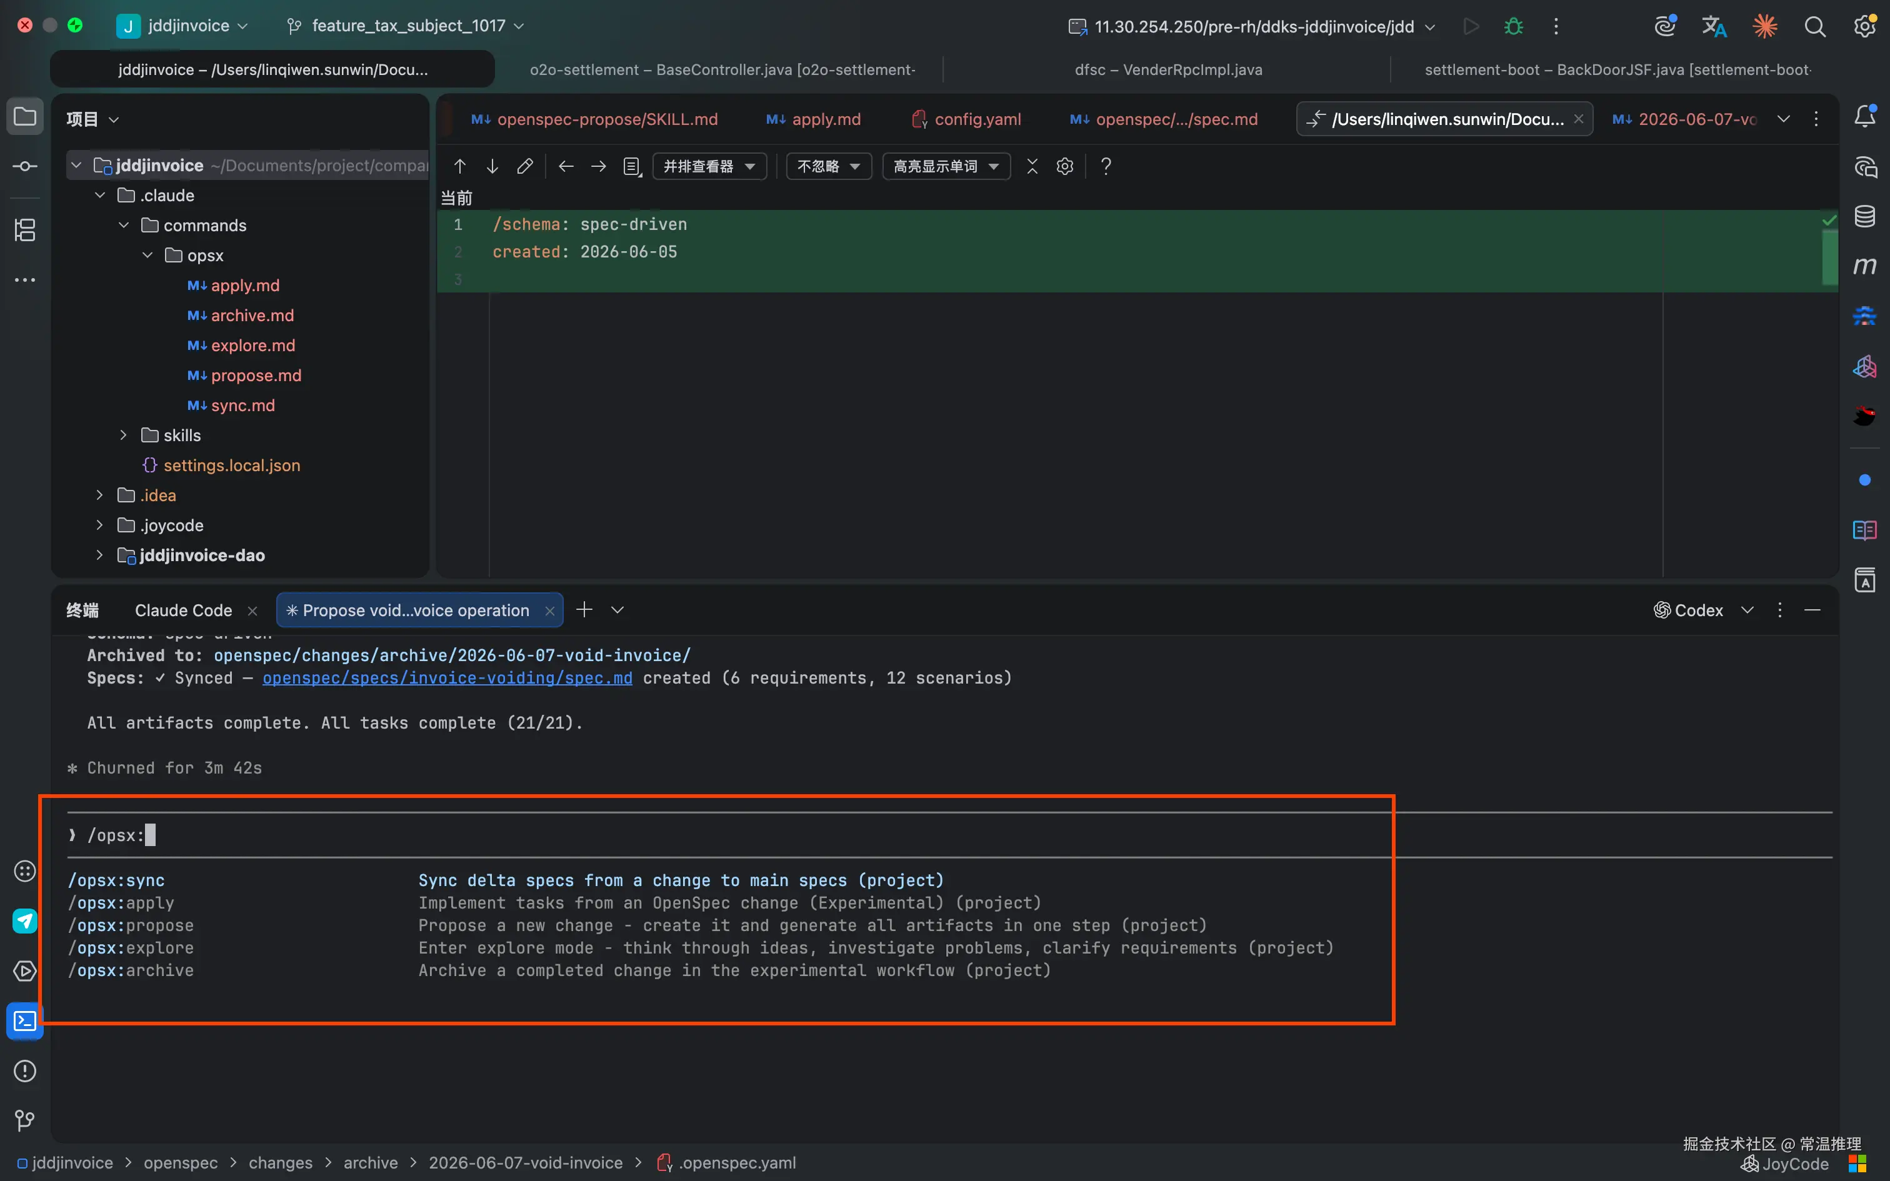Select the /opsx:sync command suggestion
The width and height of the screenshot is (1890, 1181).
coord(116,880)
